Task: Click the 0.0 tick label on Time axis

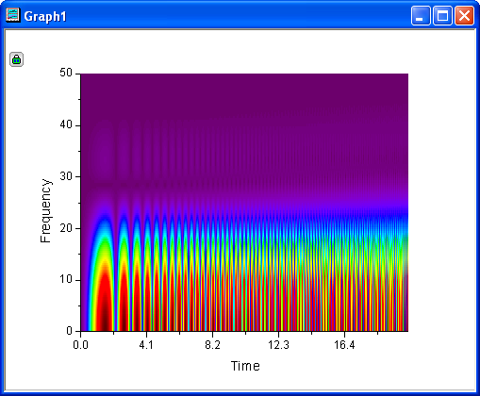Action: coord(80,345)
